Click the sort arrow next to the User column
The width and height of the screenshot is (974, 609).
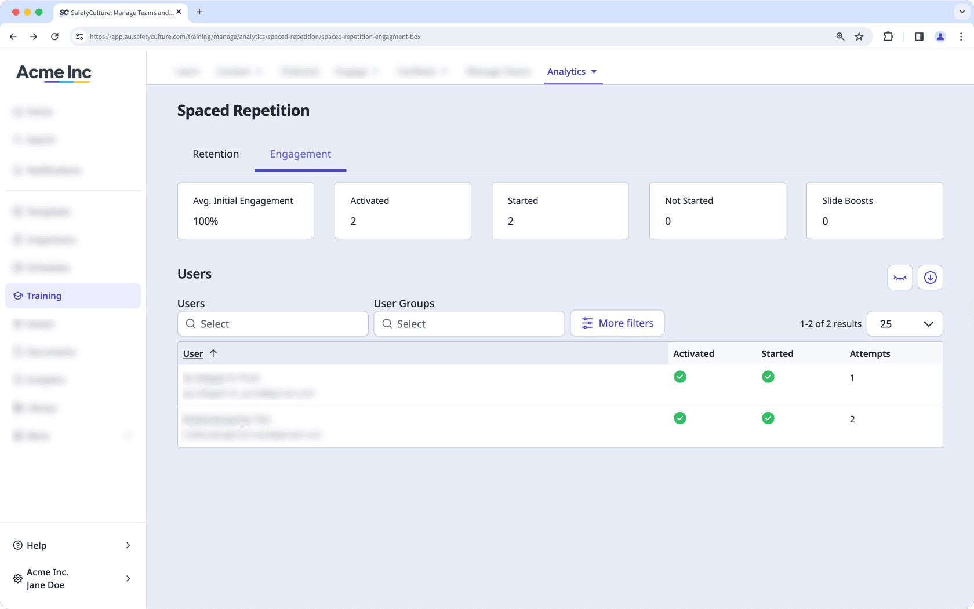tap(213, 353)
